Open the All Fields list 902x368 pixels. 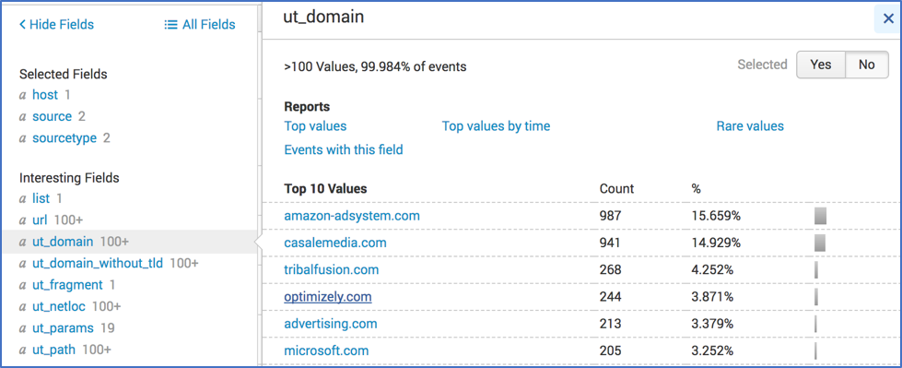[x=200, y=24]
